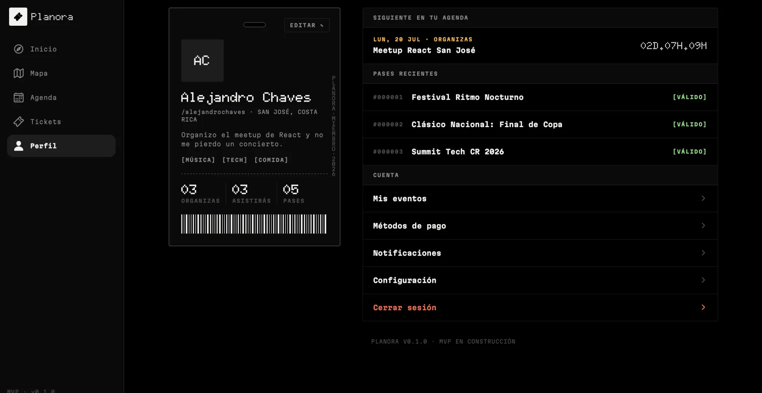Viewport: 762px width, 393px height.
Task: Open the Inicio menu item
Action: 61,49
